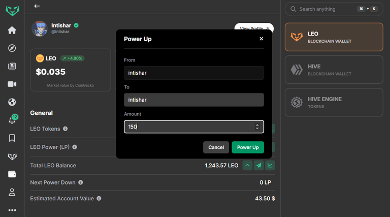Click Market value by CoinGecko text
Viewport: 390px width, 217px height.
pyautogui.click(x=71, y=85)
